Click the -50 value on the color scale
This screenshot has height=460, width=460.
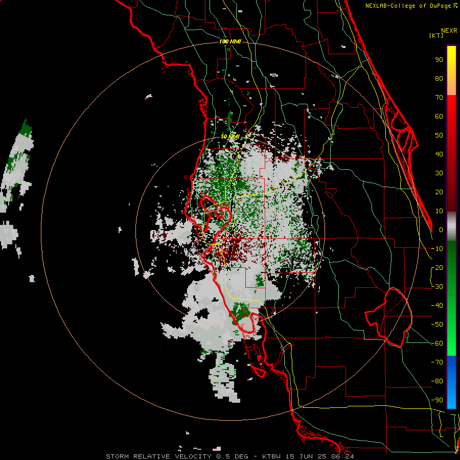click(x=437, y=325)
